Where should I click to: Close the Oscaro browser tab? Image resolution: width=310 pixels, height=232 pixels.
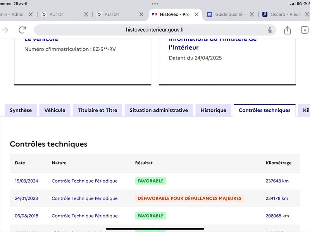307,14
